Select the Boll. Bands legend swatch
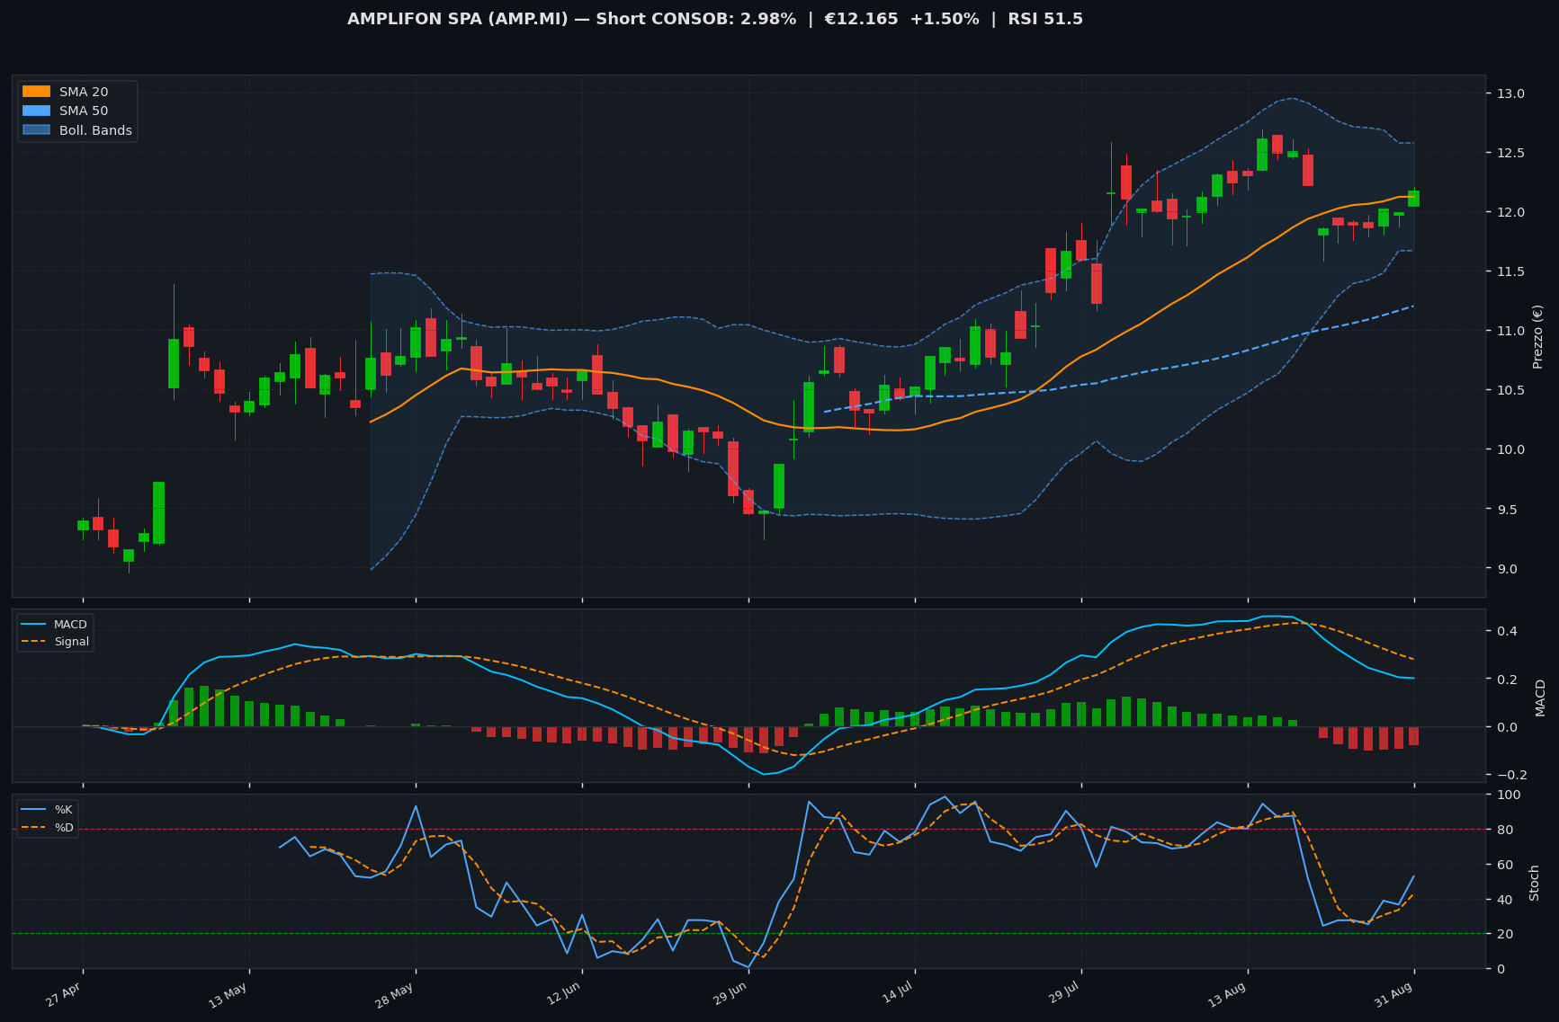 (x=36, y=130)
